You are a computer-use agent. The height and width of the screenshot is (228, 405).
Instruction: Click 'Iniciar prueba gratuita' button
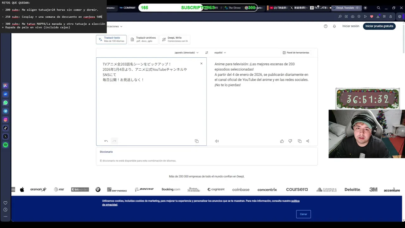(379, 26)
